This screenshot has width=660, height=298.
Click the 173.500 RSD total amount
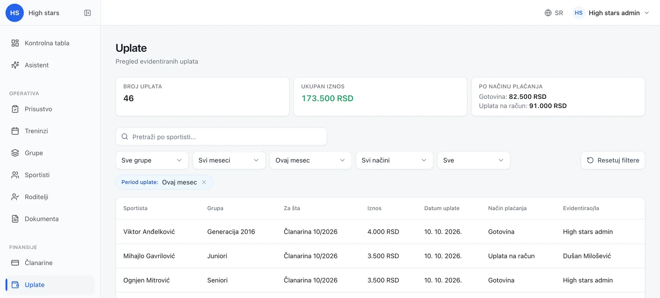(x=328, y=99)
